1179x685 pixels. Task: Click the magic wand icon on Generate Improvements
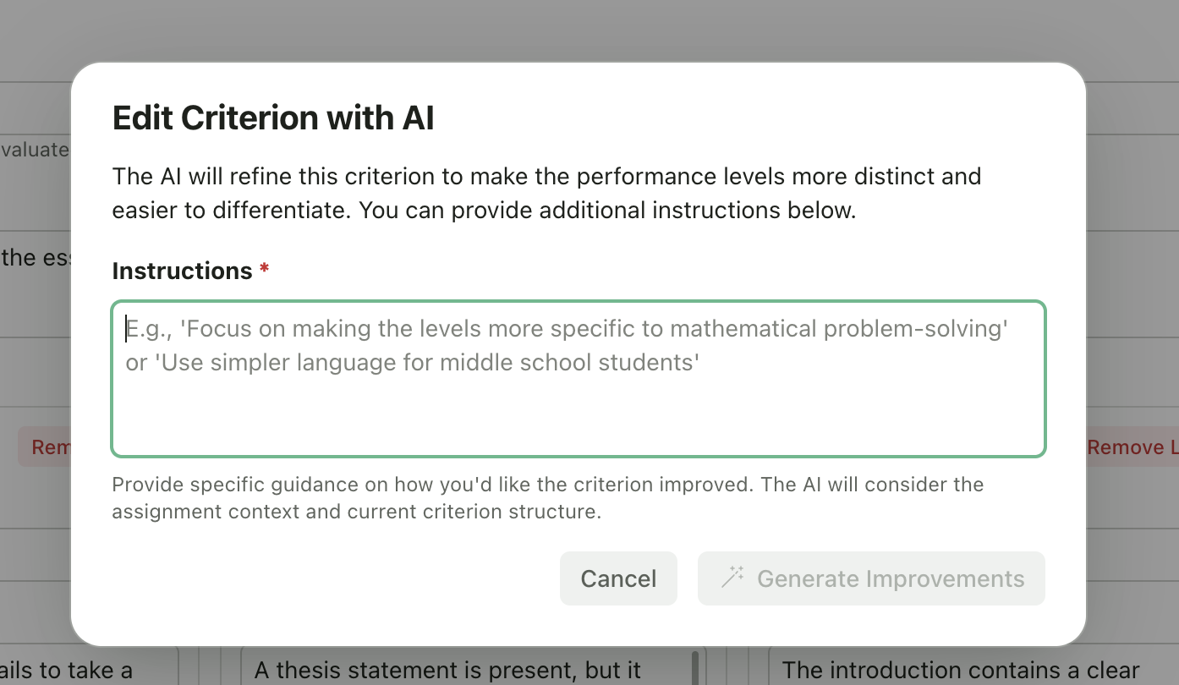[731, 579]
